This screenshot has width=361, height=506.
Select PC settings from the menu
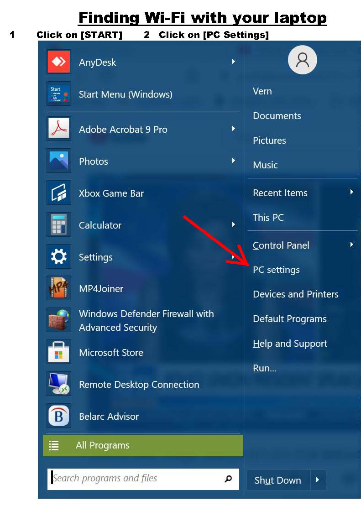click(276, 270)
